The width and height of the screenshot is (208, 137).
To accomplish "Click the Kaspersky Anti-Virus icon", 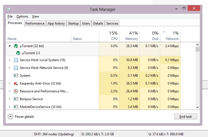I will [16, 83].
